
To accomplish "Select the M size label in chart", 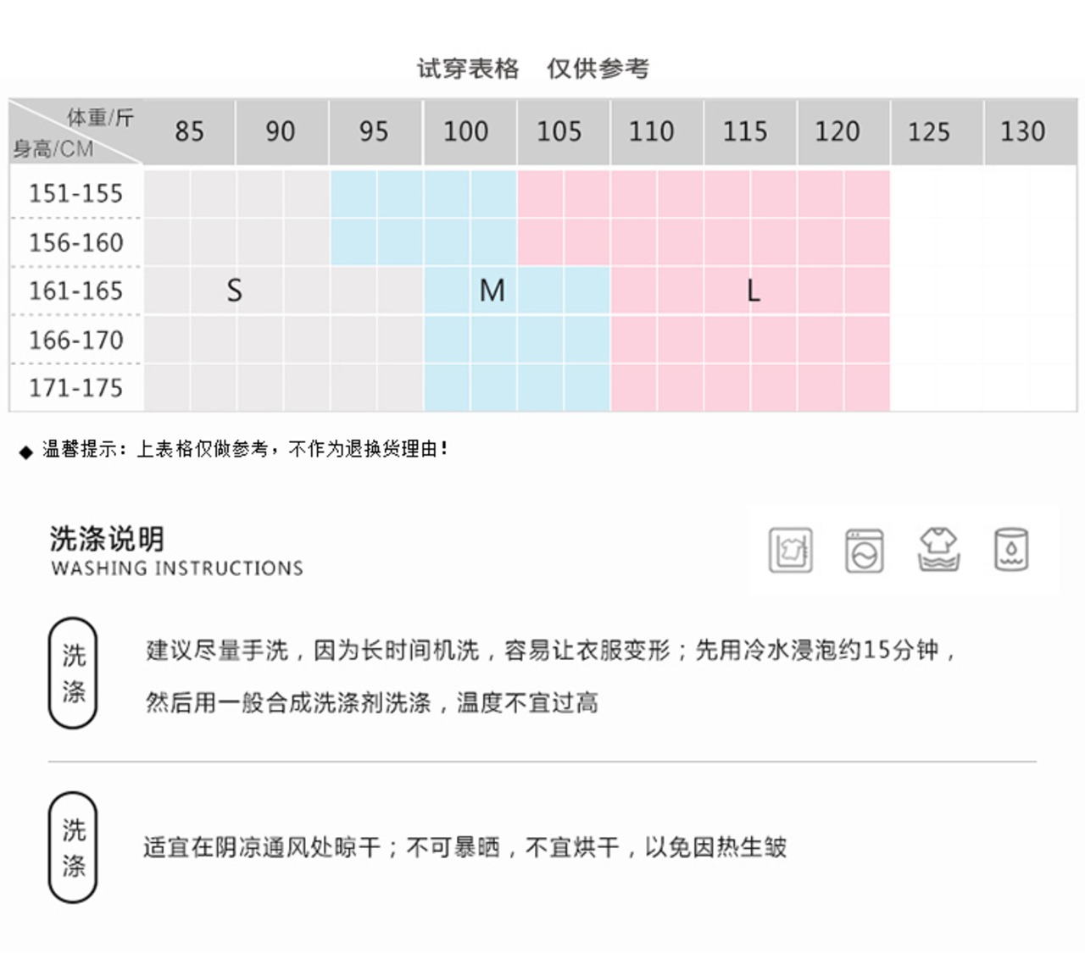I will point(492,291).
